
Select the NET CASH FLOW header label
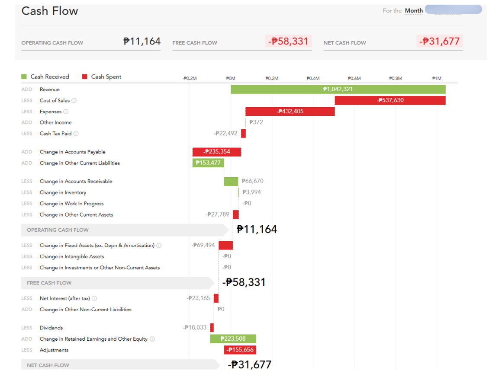coord(344,43)
